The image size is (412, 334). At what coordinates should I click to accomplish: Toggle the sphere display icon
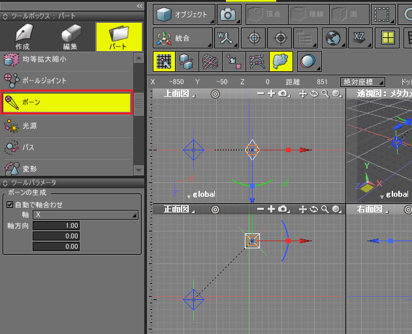[306, 61]
